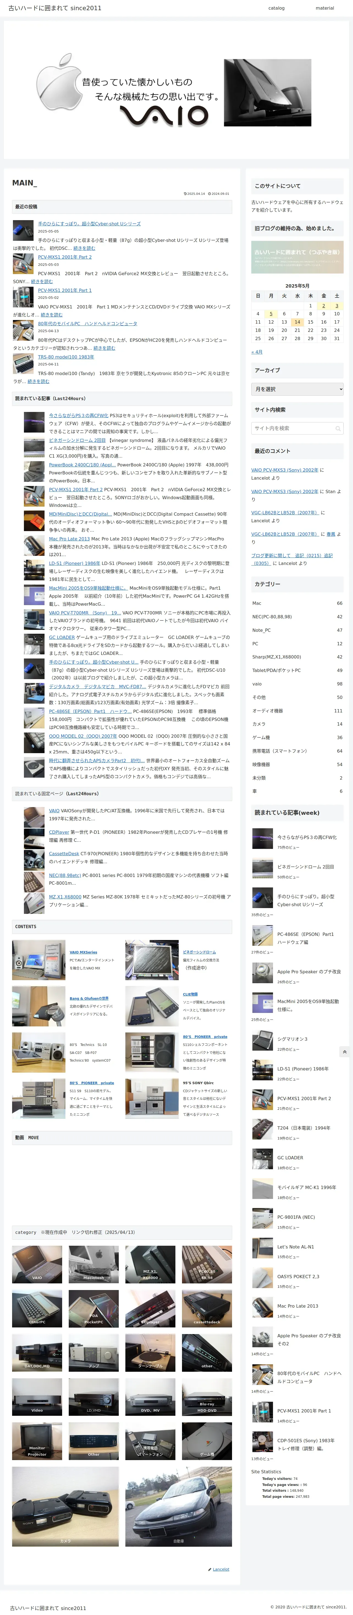Select calendar date 2
353x1615 pixels.
pos(324,306)
